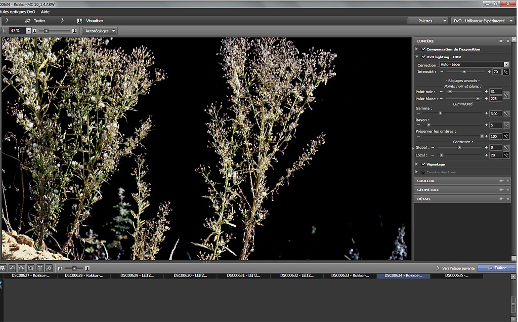Expand the GÉOMÉTRIE palette header

tap(462, 190)
